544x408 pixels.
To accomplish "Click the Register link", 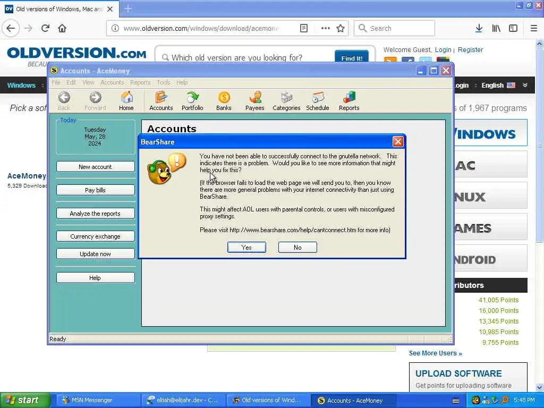I will (470, 49).
